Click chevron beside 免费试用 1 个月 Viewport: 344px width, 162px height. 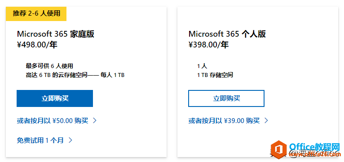(70, 140)
